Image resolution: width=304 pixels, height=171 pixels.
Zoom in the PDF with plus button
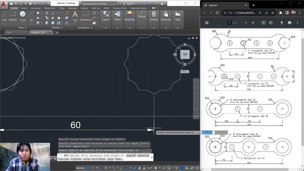coord(253,23)
